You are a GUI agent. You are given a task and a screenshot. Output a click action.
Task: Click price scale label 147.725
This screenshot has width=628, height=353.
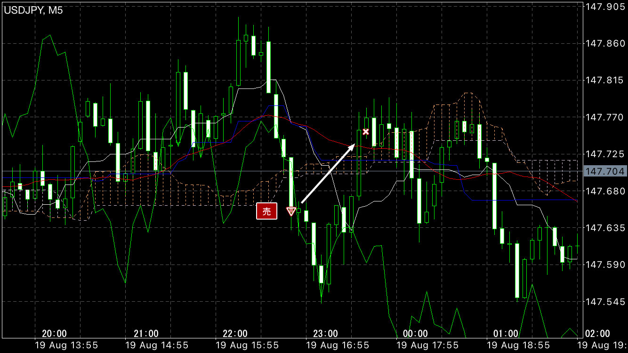[x=604, y=154]
